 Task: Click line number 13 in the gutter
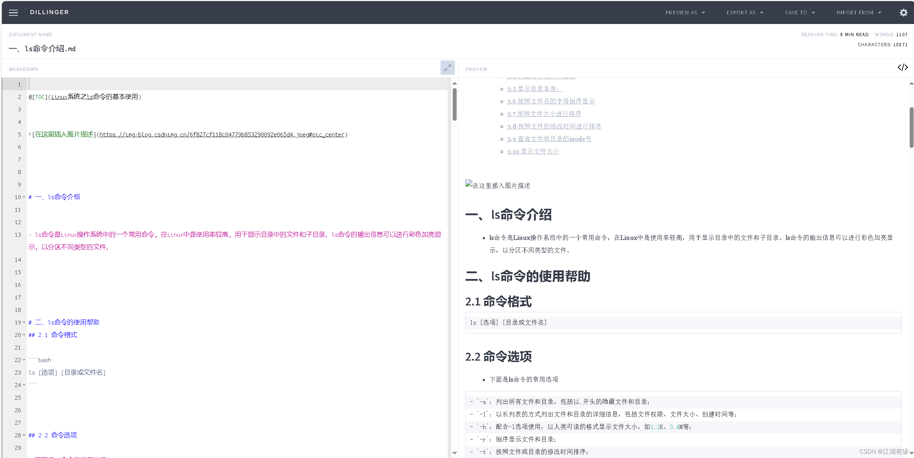click(18, 235)
